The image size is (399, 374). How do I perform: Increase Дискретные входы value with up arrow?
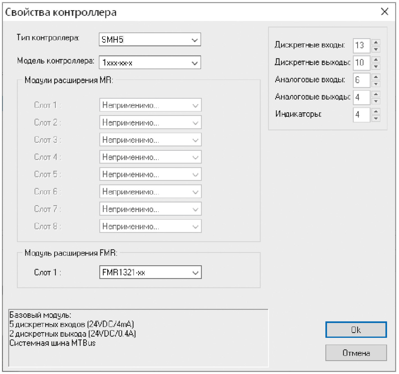[x=376, y=42]
